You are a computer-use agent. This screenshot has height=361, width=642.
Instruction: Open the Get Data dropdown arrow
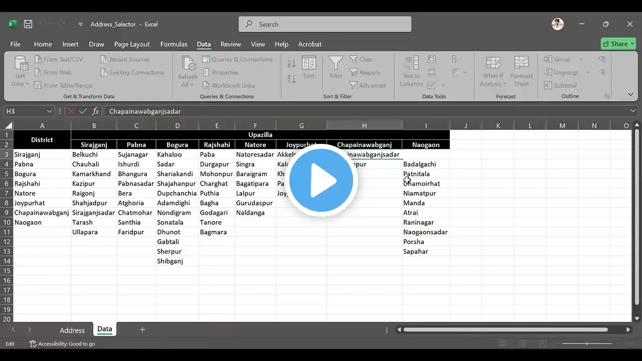[27, 84]
